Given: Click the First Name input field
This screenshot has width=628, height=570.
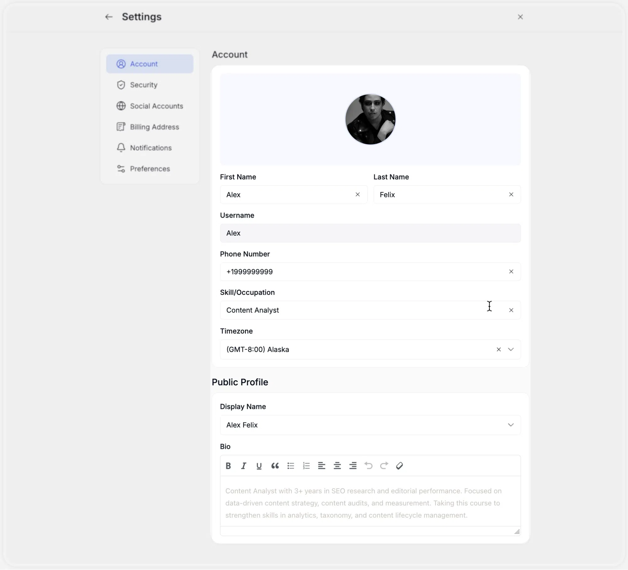Looking at the screenshot, I should pos(293,194).
